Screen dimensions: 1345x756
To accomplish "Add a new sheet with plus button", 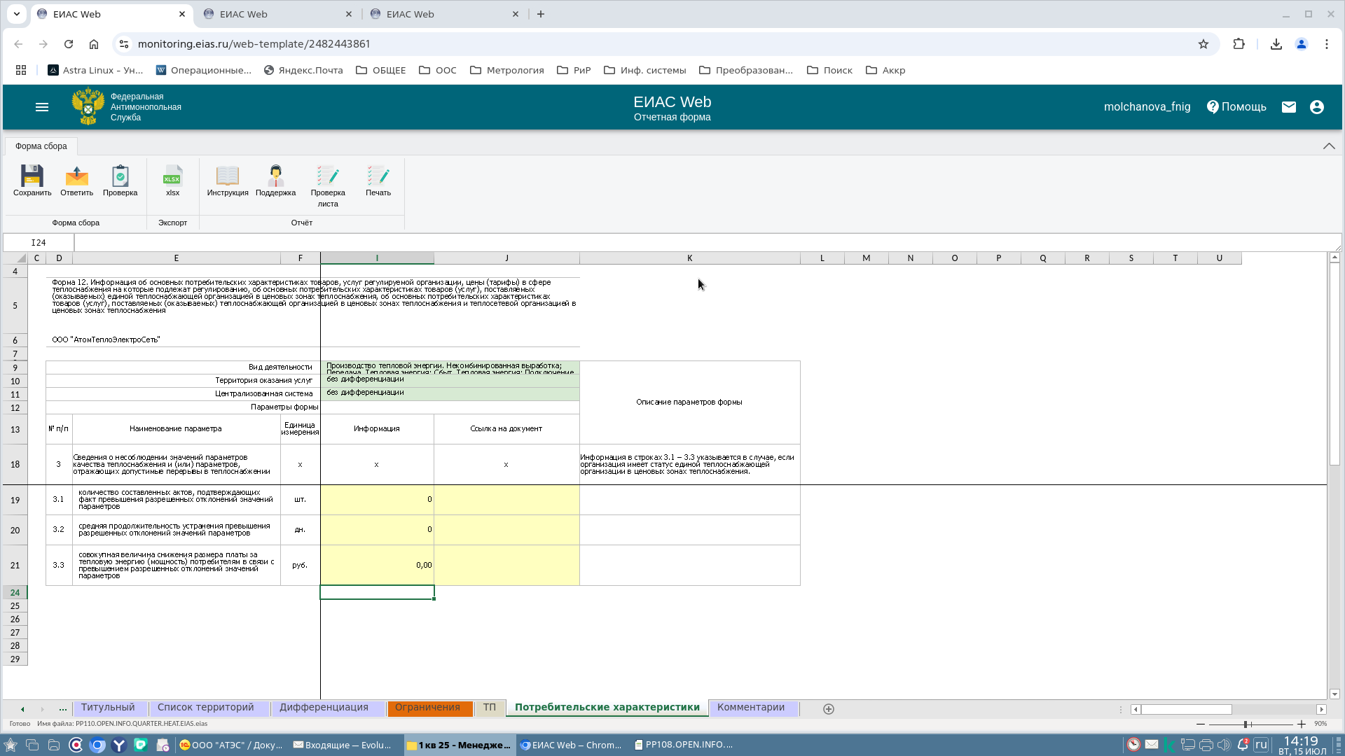I will click(x=829, y=709).
